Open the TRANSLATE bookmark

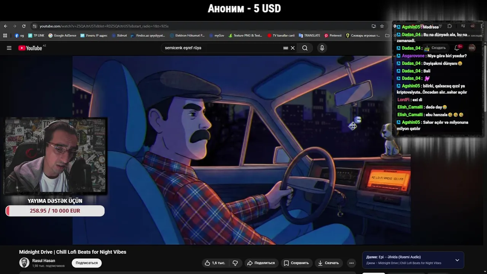coord(309,35)
